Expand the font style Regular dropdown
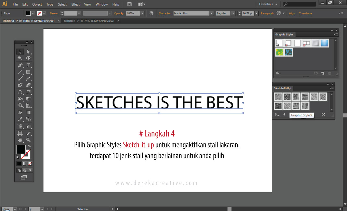 (x=233, y=13)
